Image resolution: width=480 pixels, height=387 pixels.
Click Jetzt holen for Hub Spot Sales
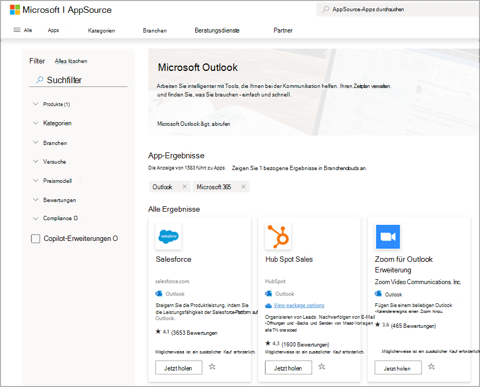pos(289,368)
